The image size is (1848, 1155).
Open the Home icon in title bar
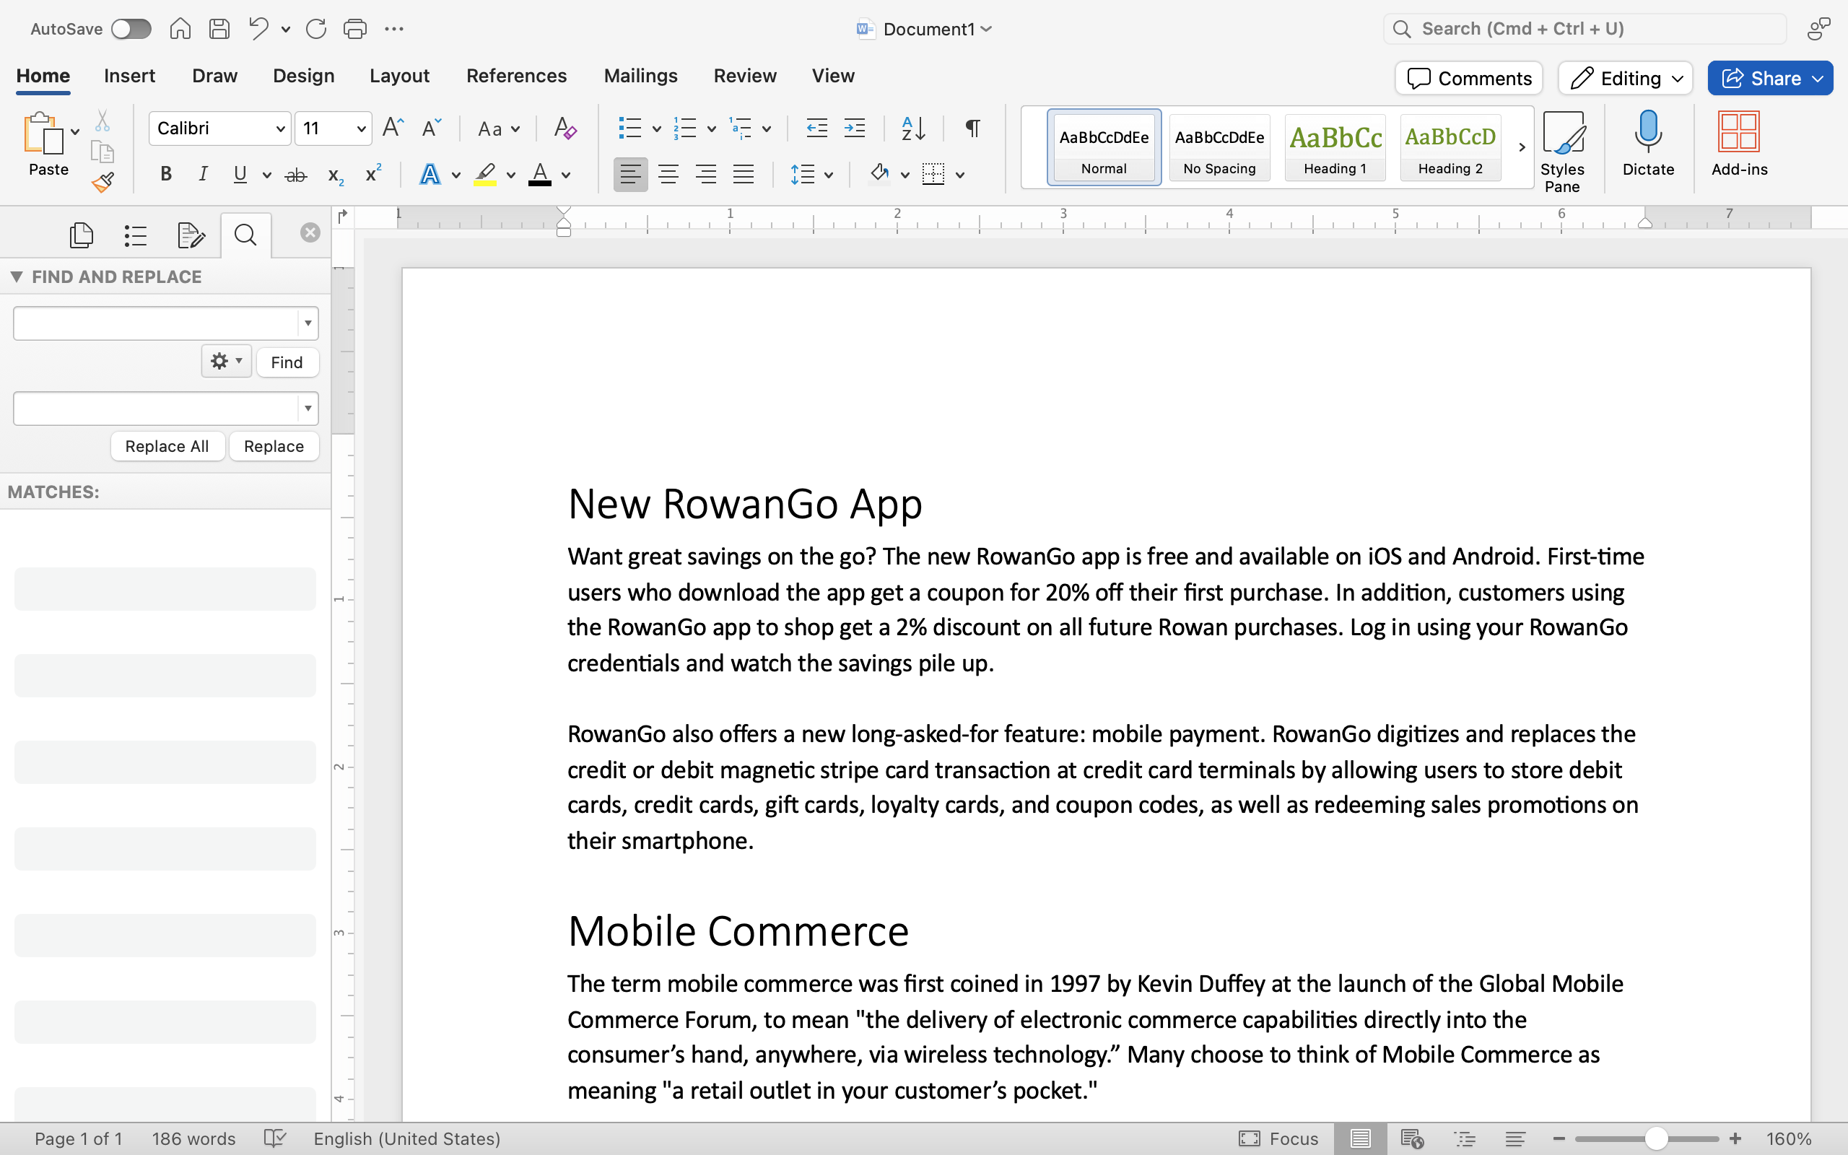pos(180,29)
